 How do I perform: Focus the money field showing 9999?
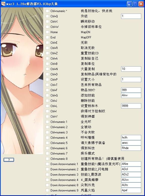131,106
